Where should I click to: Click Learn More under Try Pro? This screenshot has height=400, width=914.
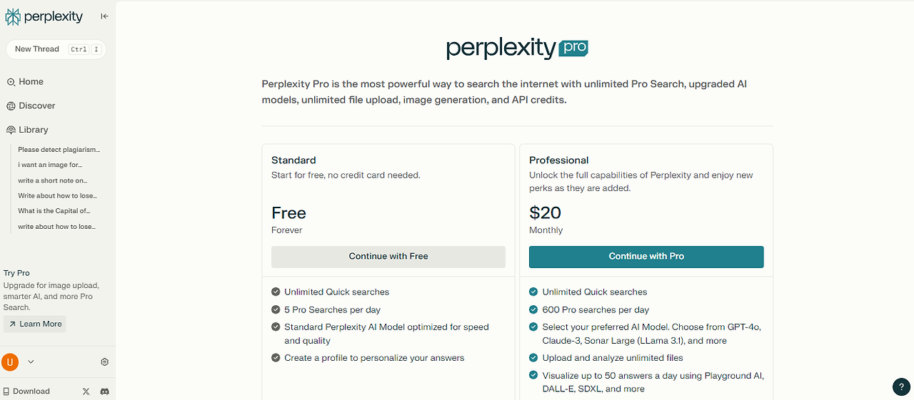point(35,324)
